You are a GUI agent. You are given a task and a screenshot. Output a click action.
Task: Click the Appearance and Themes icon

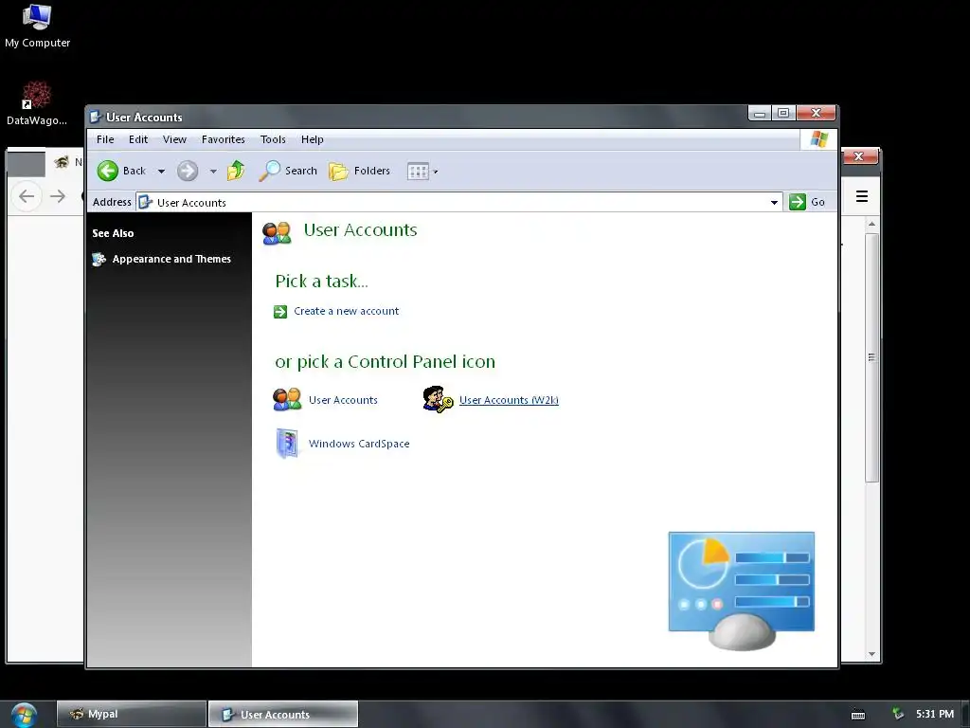point(99,260)
